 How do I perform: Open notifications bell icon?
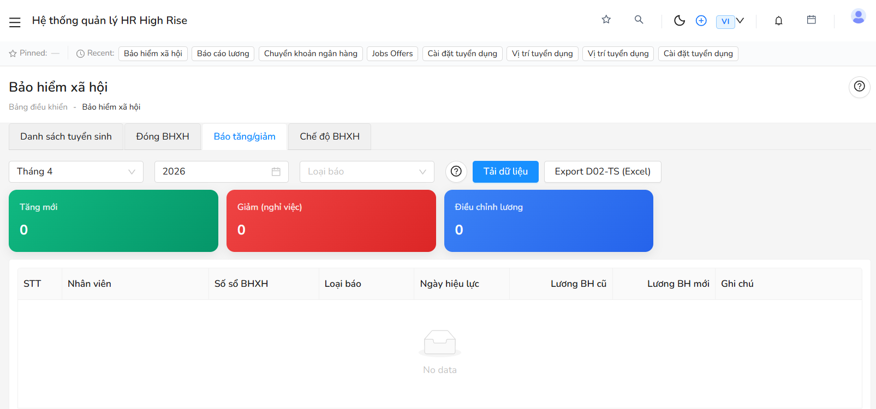click(779, 21)
